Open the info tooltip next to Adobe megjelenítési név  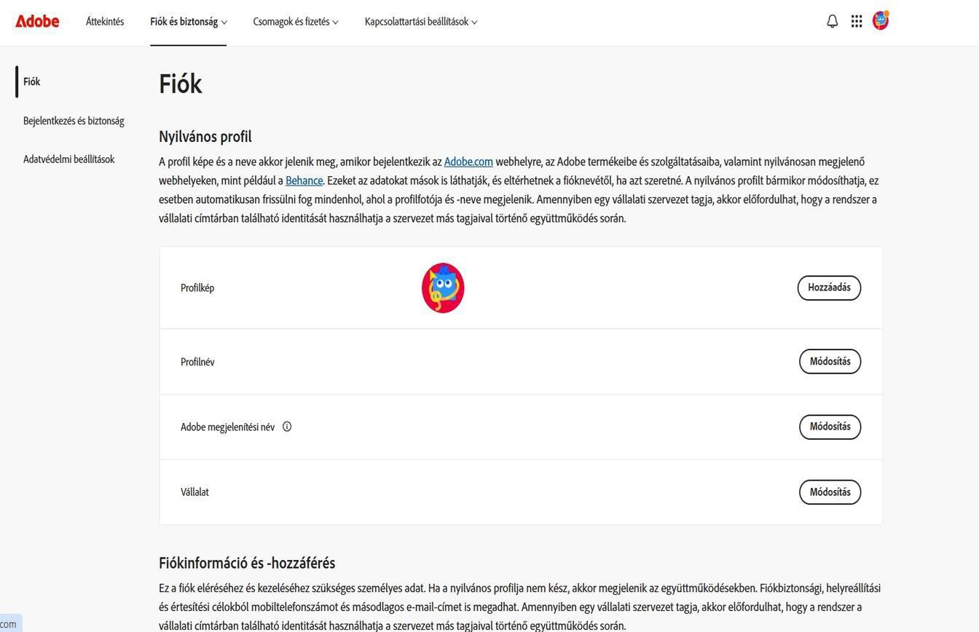(x=287, y=426)
